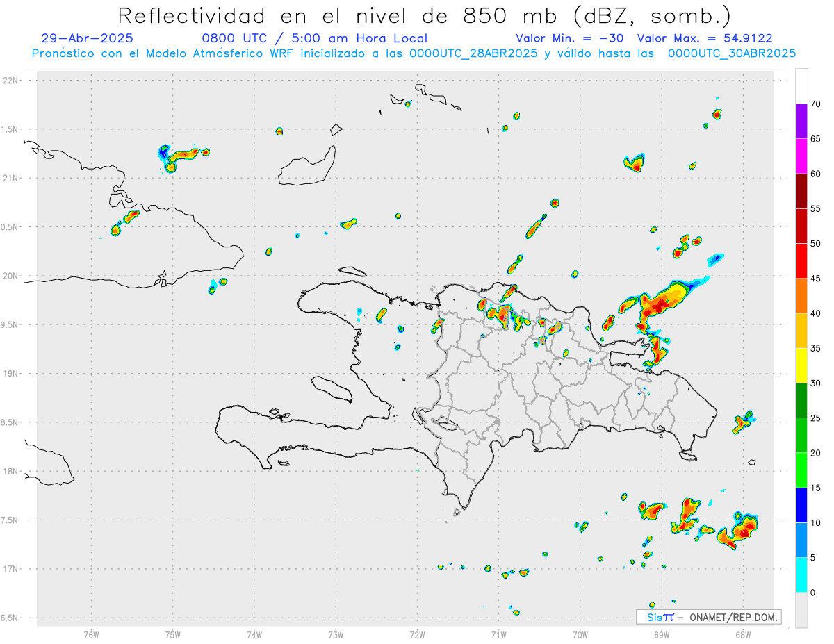
Task: Pick the dark maroon 55-60 dBZ colorbar segment
Action: pos(801,191)
